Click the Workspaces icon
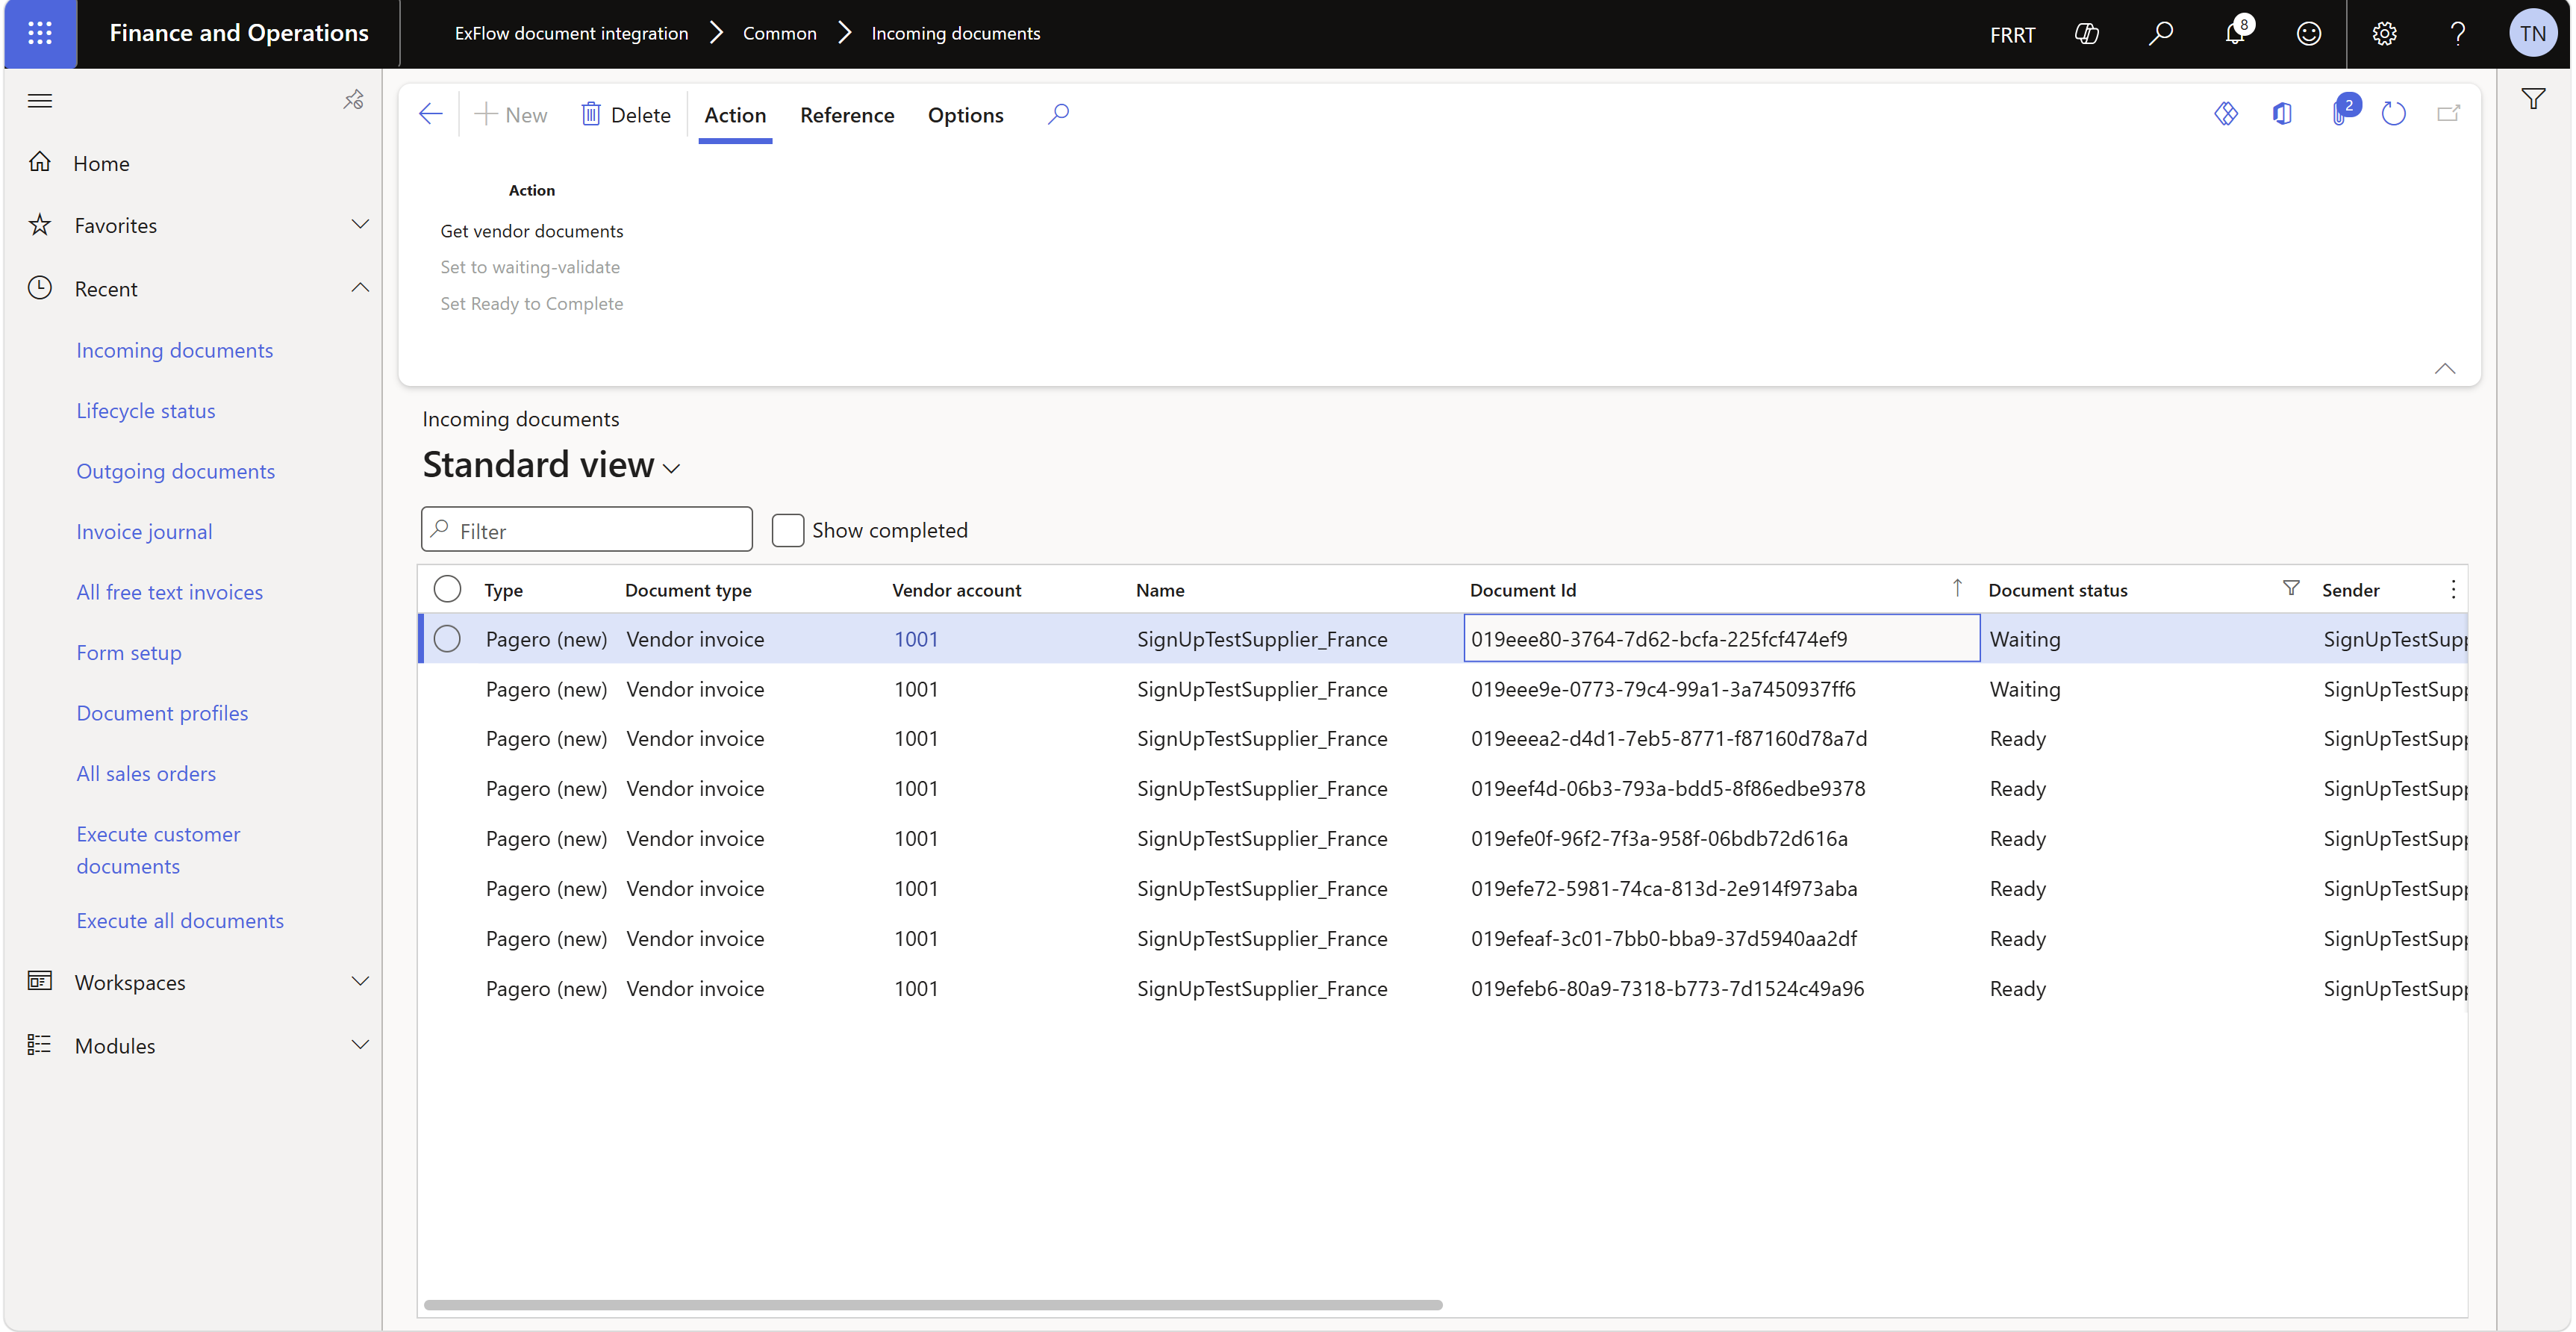This screenshot has height=1332, width=2576. pos(40,981)
